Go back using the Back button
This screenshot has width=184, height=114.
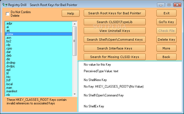(166, 57)
